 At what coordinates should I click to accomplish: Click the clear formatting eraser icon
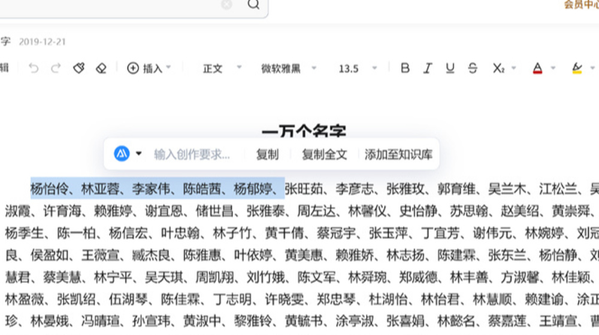tap(101, 68)
